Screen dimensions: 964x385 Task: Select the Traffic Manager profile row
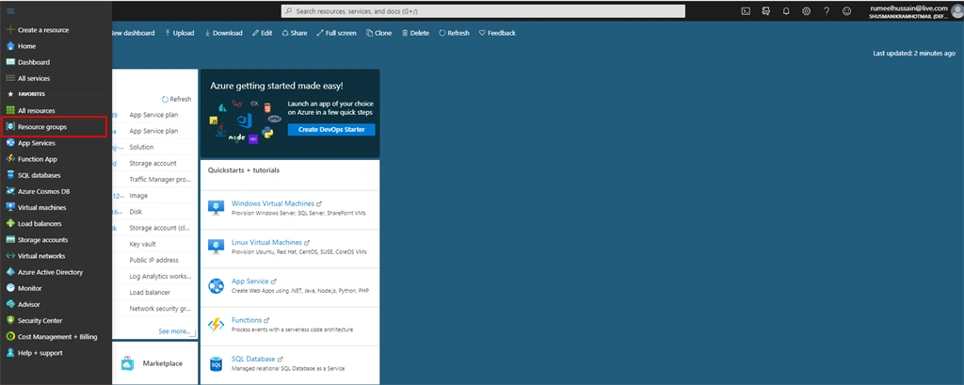click(155, 180)
